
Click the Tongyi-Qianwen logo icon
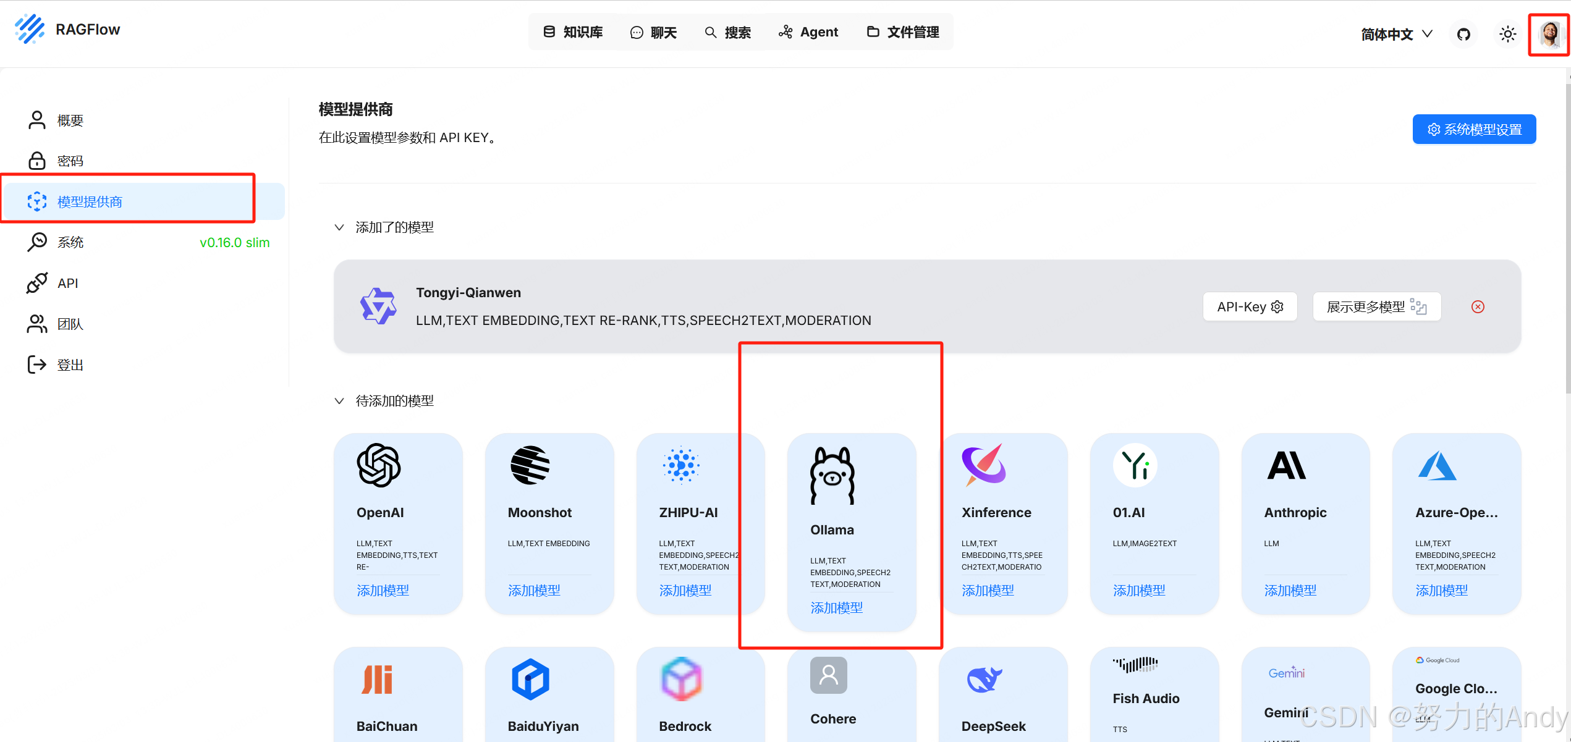pos(378,306)
